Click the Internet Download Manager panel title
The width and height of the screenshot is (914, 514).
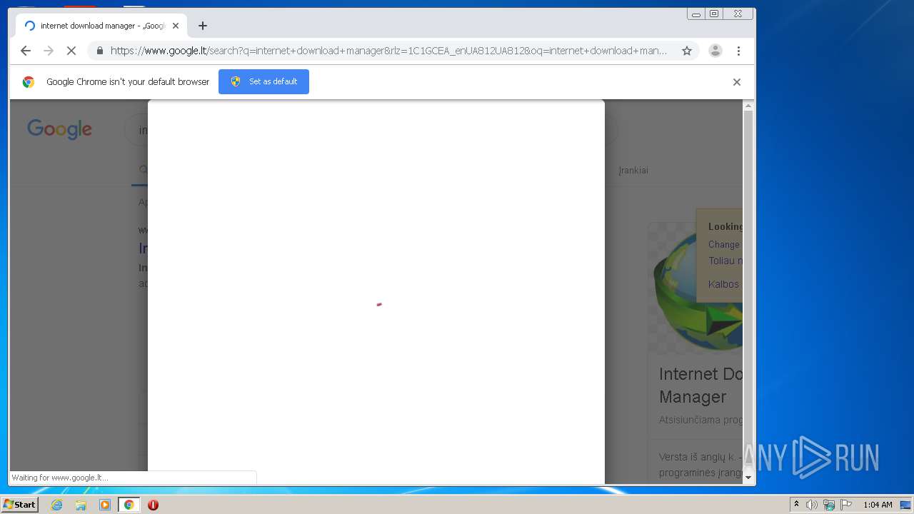point(700,385)
